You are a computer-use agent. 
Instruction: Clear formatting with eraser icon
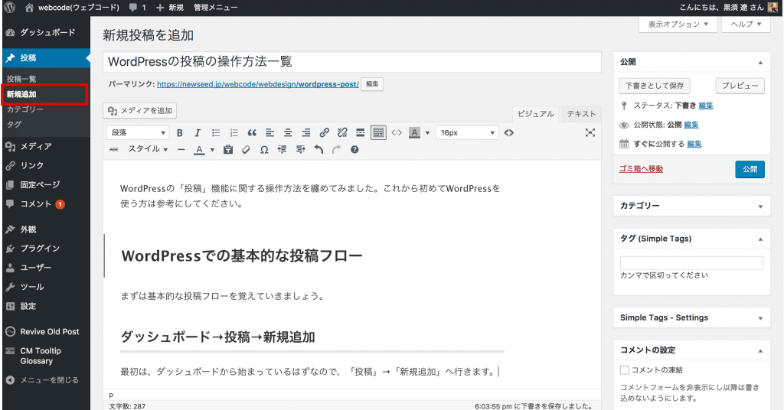pos(246,149)
